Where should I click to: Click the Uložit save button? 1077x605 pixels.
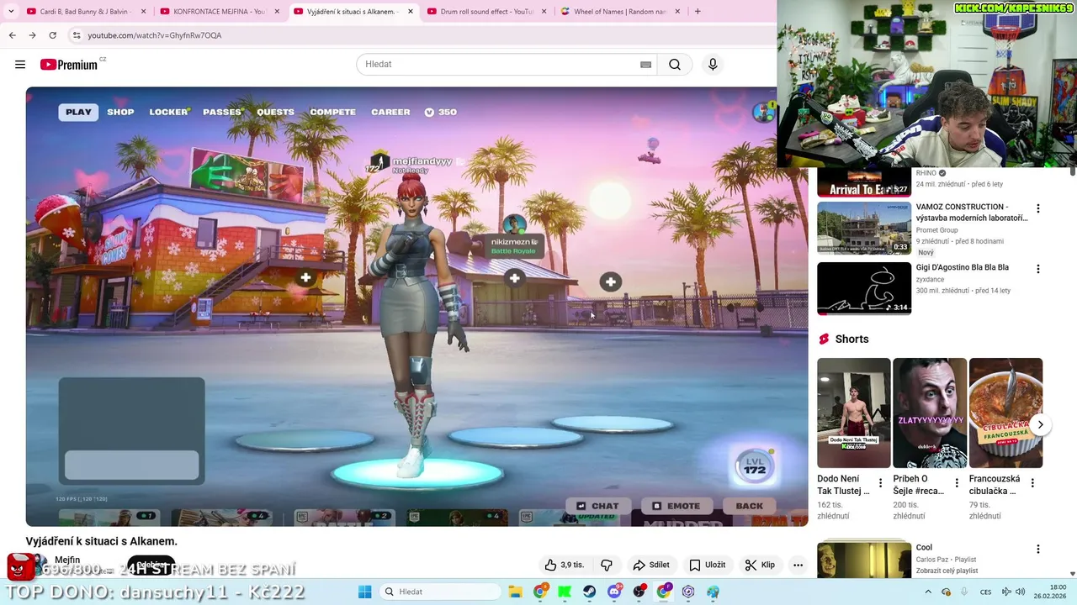[707, 566]
